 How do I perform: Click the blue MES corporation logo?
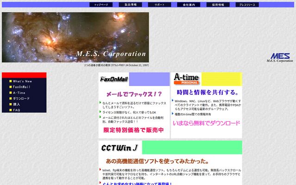coord(280,57)
